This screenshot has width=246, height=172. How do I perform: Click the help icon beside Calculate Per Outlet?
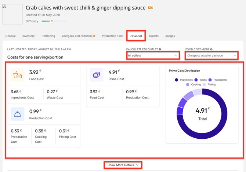pyautogui.click(x=160, y=49)
